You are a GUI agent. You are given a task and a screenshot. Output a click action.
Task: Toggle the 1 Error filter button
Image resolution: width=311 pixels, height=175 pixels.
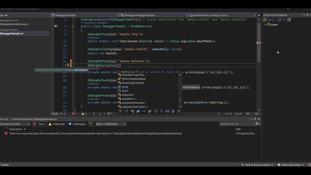coord(39,124)
